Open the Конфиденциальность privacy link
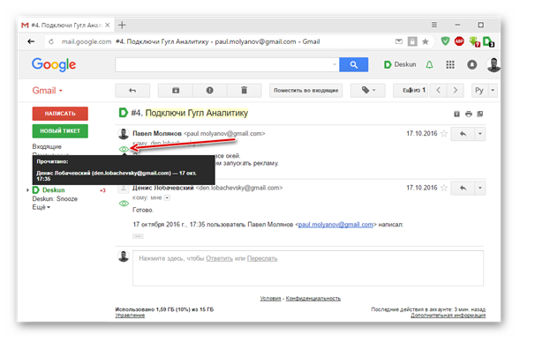This screenshot has height=356, width=535. 313,299
